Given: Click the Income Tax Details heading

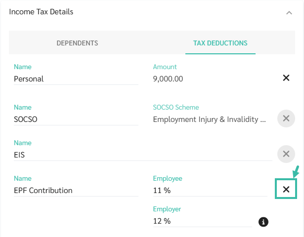Looking at the screenshot, I should click(41, 11).
